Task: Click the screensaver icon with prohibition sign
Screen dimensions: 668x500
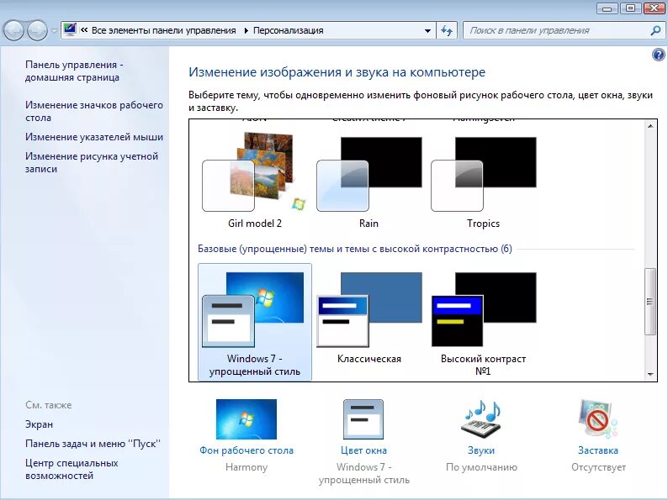Action: click(x=597, y=419)
